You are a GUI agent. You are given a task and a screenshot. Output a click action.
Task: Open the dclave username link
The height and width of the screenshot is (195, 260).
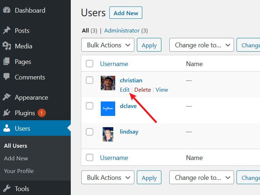(x=128, y=106)
